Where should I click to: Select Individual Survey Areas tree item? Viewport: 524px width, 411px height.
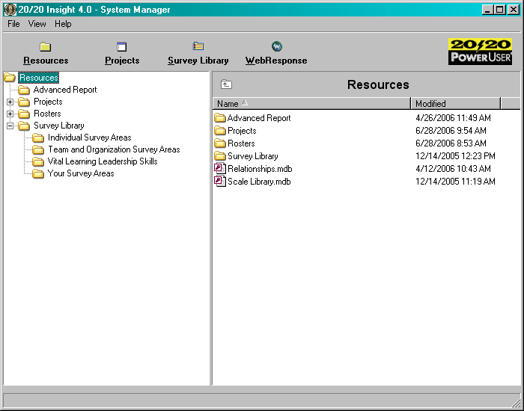90,137
